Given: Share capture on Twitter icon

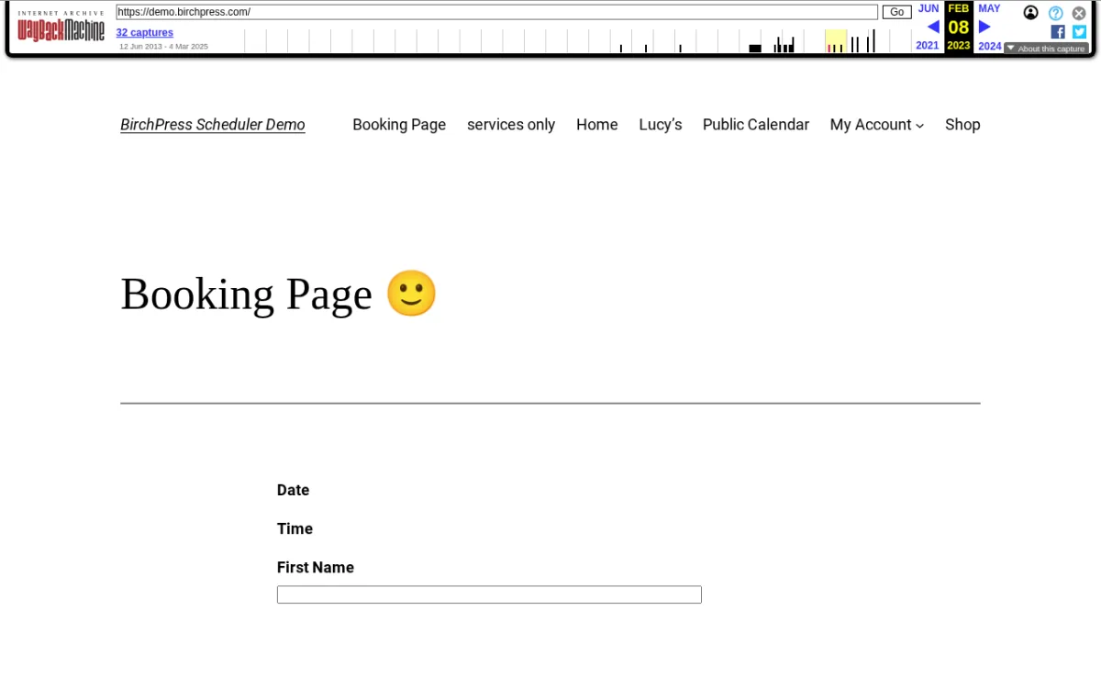Looking at the screenshot, I should click(x=1079, y=31).
